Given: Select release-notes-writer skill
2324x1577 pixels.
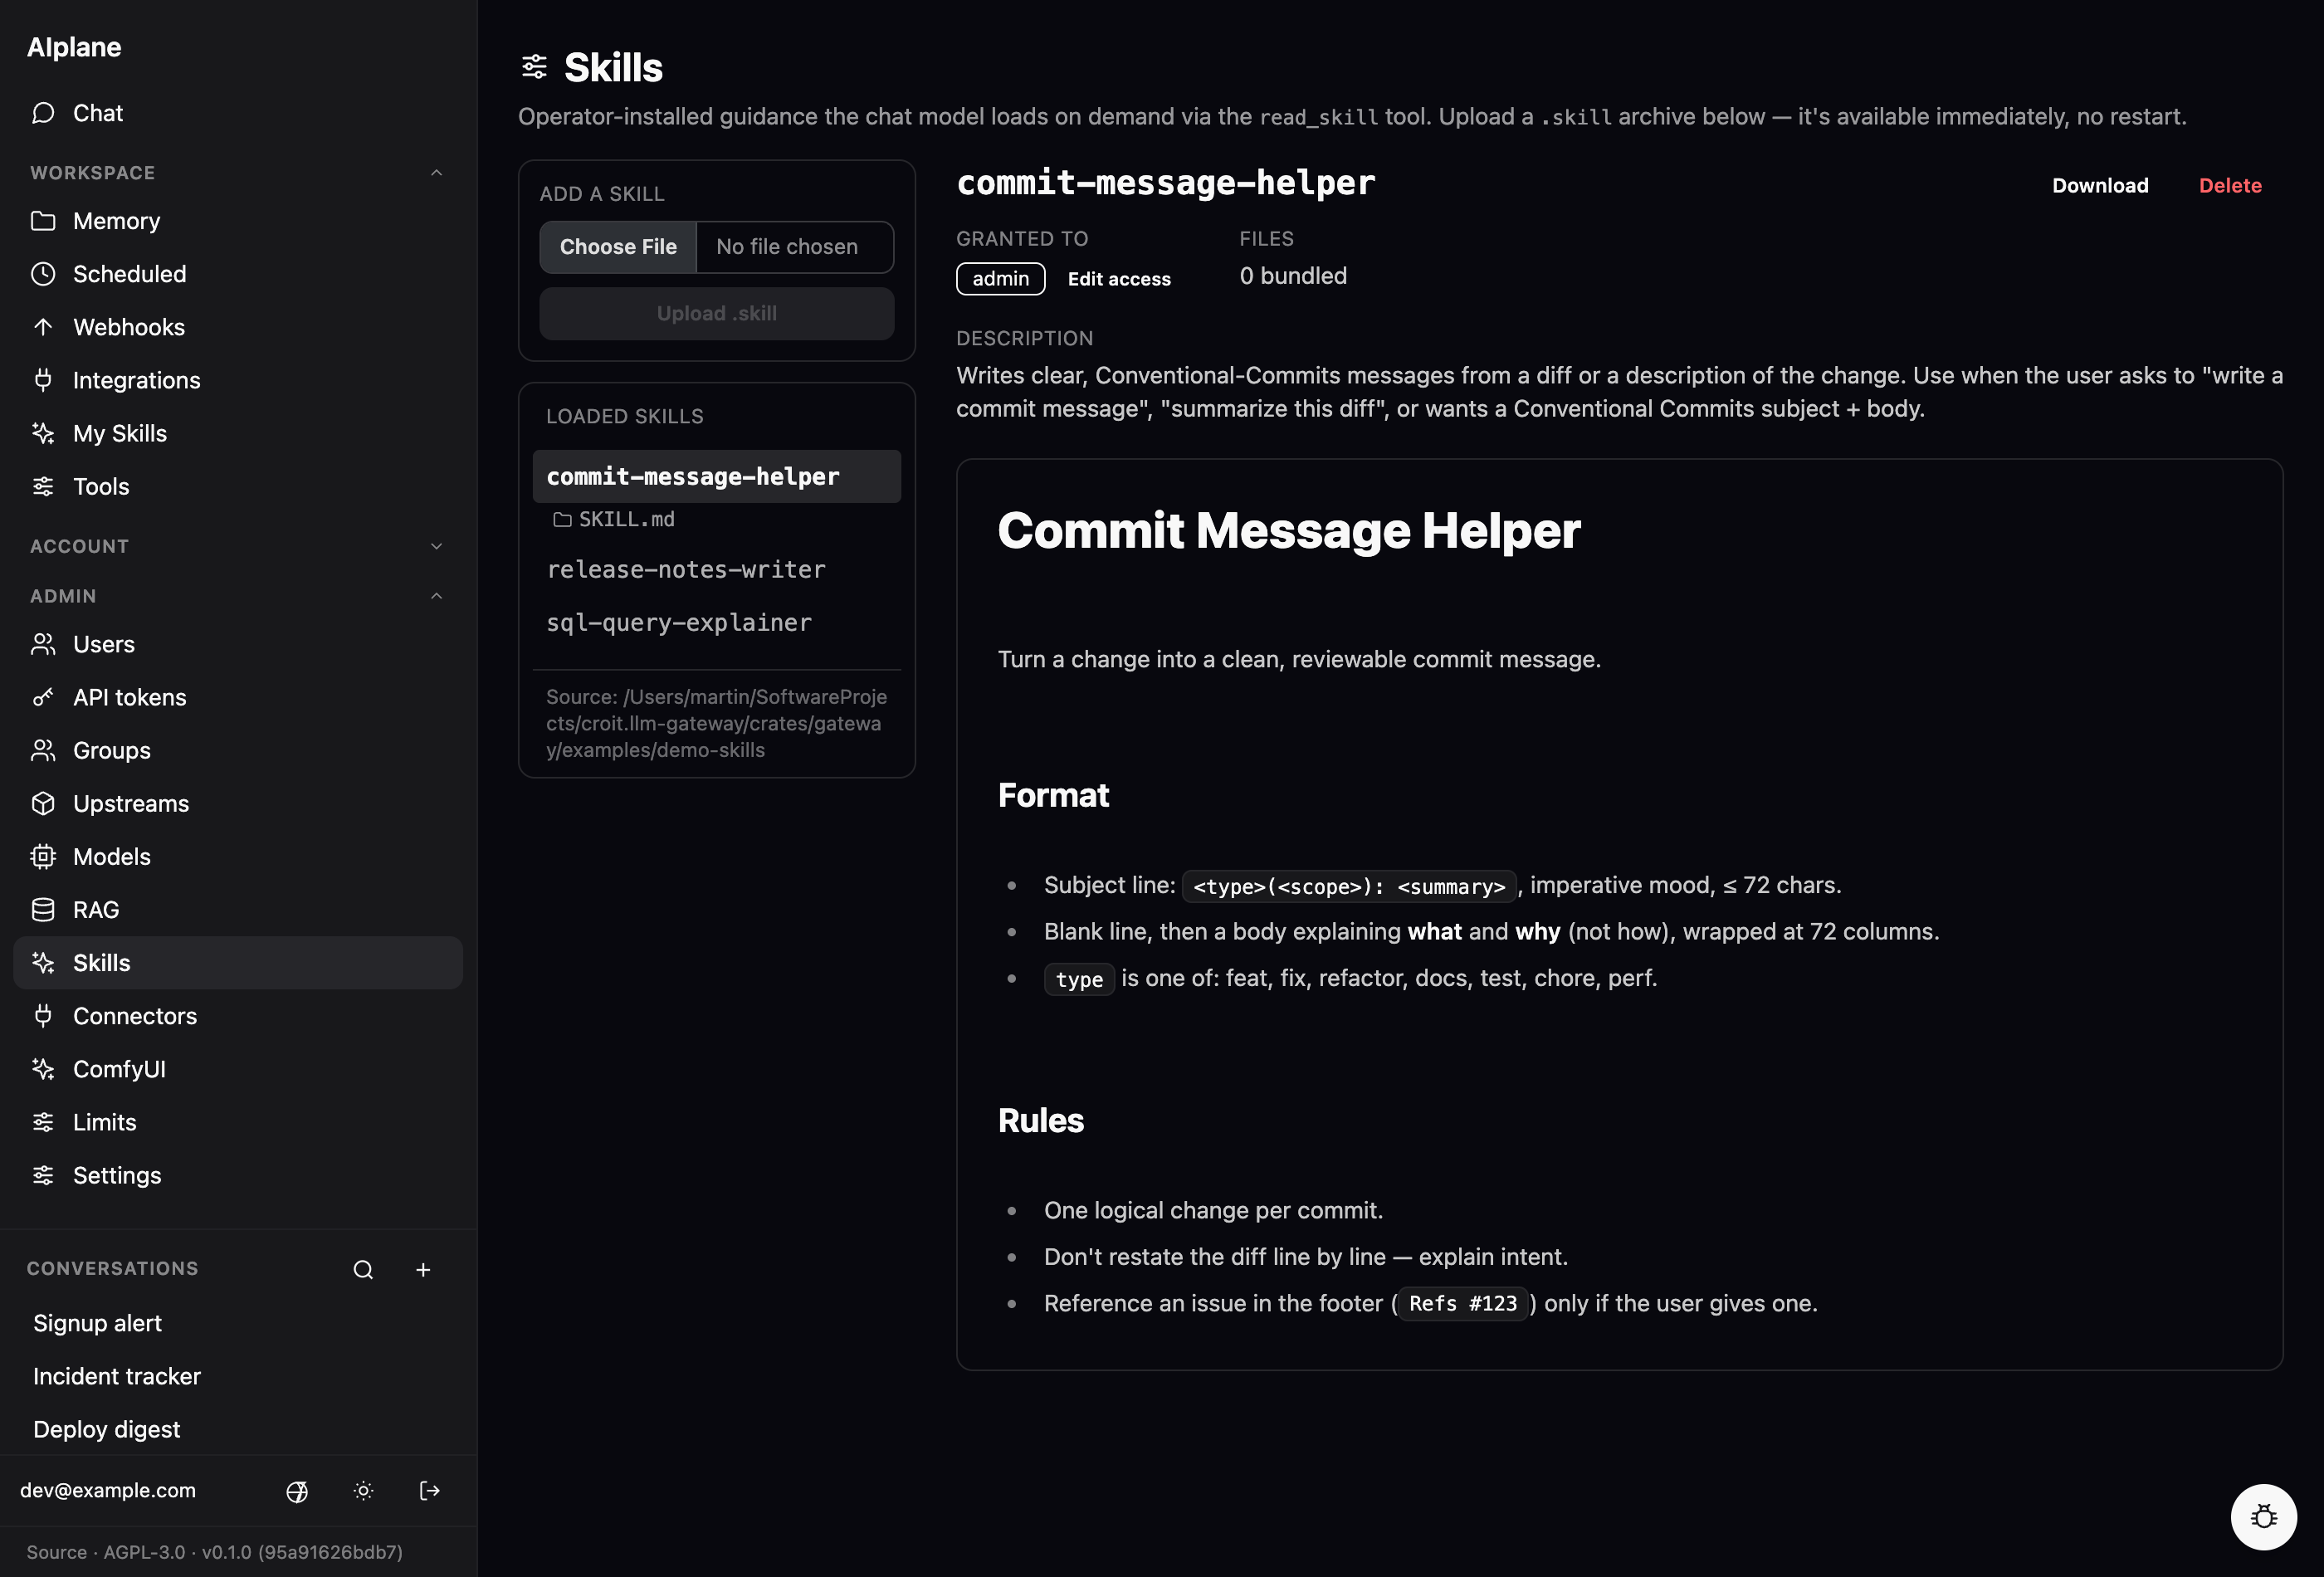Looking at the screenshot, I should click(716, 569).
